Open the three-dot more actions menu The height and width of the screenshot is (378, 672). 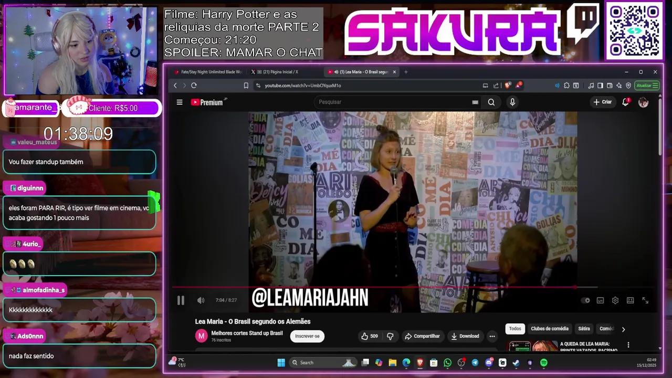[x=492, y=336]
